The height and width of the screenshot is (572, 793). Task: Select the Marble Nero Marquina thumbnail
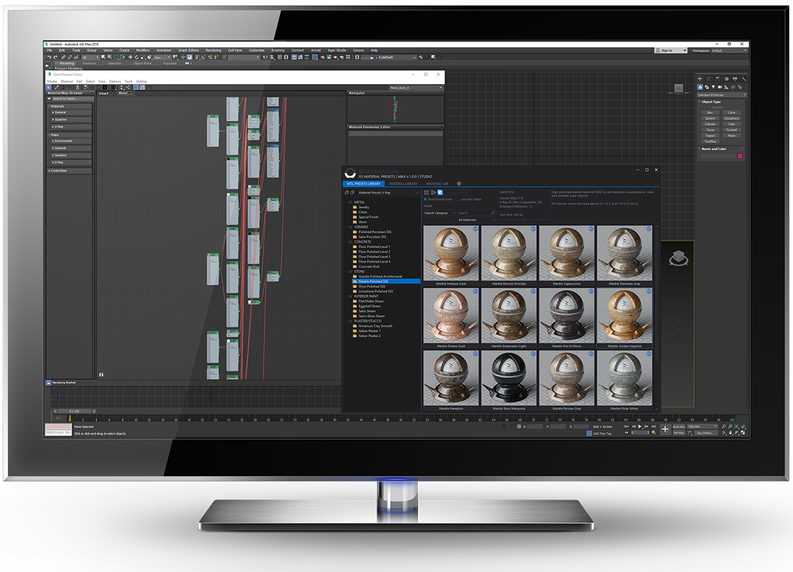[x=509, y=379]
